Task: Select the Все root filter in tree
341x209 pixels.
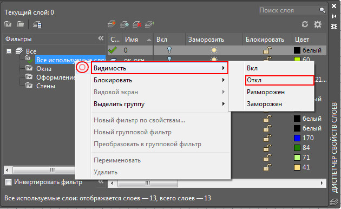Action: pos(31,51)
